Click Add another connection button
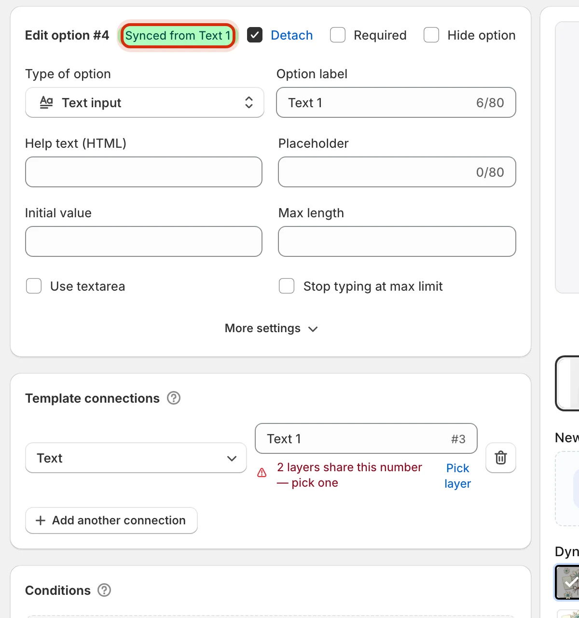The image size is (579, 618). (111, 520)
